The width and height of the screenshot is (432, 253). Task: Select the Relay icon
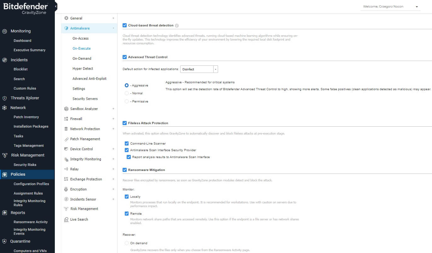click(66, 169)
